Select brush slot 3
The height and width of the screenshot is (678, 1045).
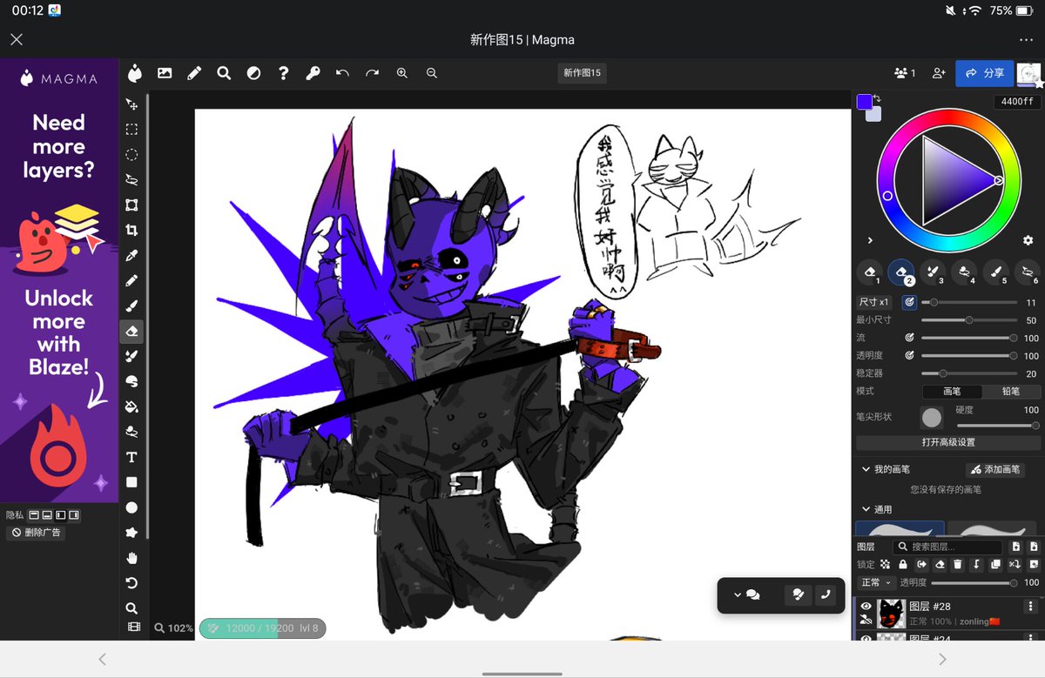coord(932,272)
